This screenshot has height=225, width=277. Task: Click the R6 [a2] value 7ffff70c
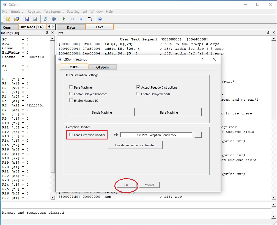point(35,105)
